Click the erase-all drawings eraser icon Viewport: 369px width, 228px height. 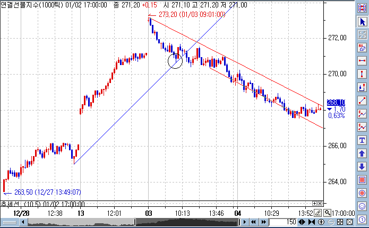(x=362, y=48)
